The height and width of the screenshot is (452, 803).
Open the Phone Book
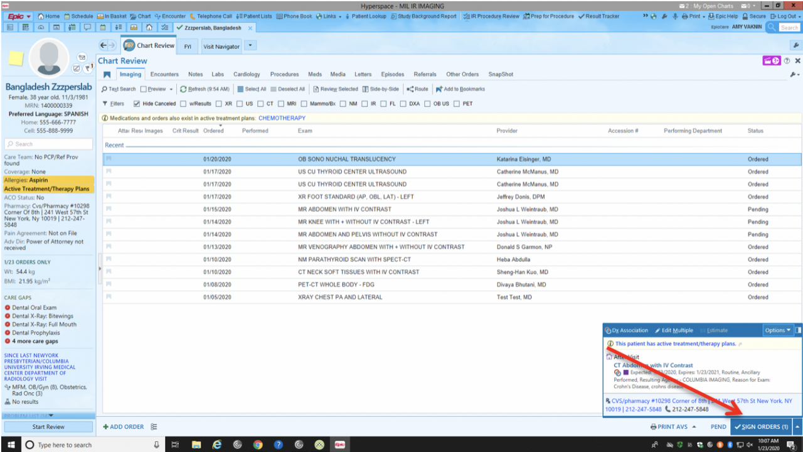pos(294,16)
